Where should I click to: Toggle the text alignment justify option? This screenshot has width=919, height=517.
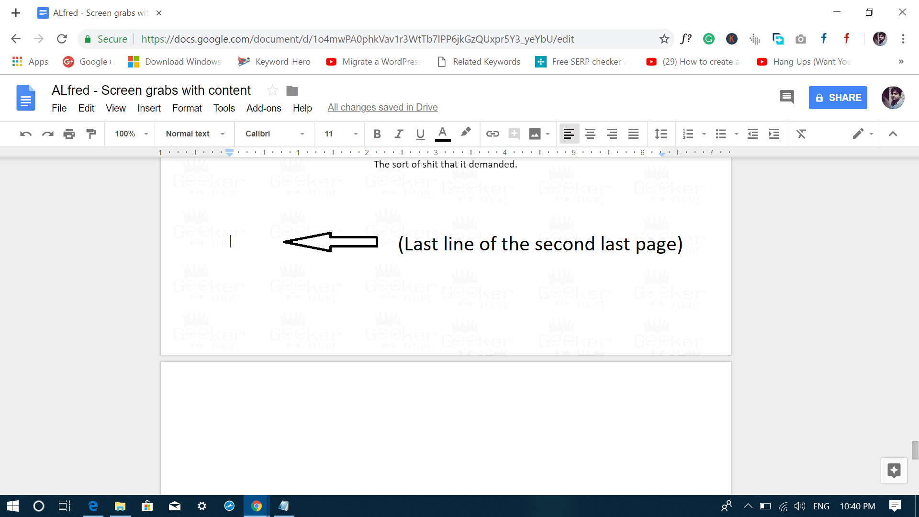point(633,133)
